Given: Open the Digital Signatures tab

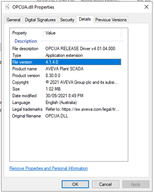Looking at the screenshot, I should (40, 20).
